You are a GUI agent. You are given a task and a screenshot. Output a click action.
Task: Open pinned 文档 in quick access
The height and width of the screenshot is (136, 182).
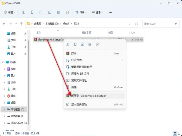click(x=12, y=40)
